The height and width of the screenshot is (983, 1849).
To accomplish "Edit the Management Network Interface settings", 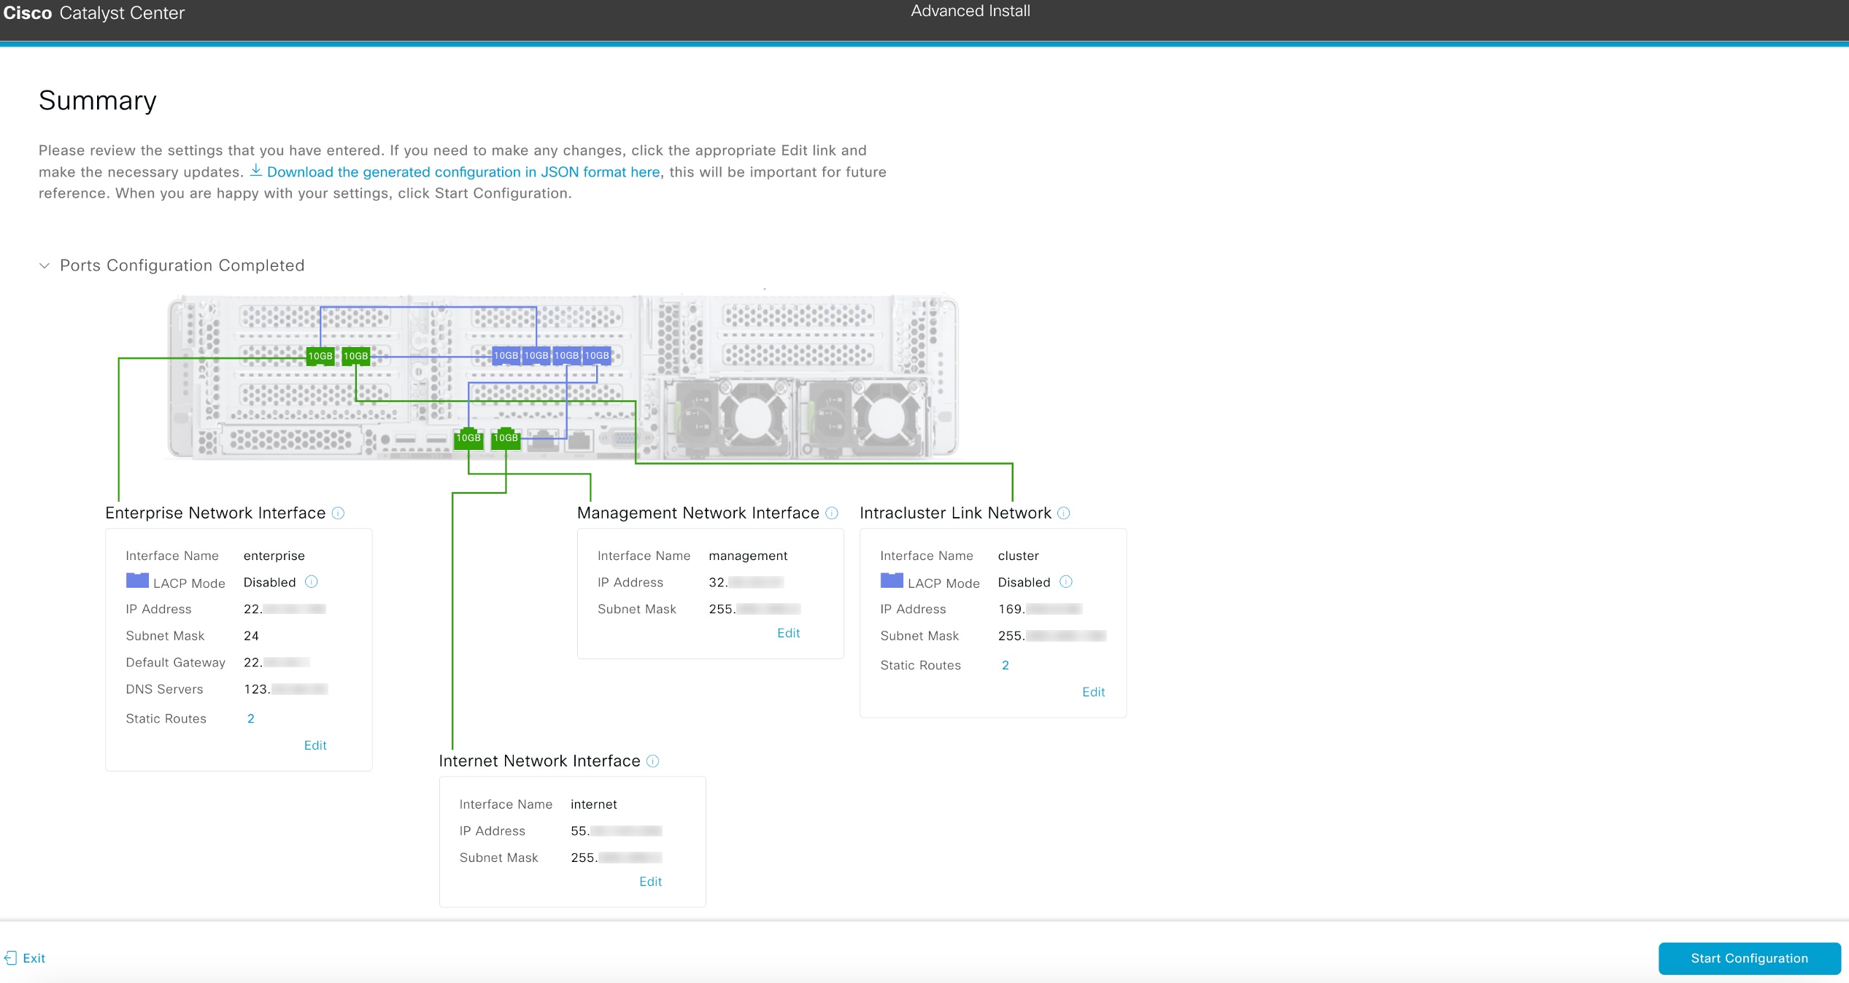I will (x=788, y=633).
